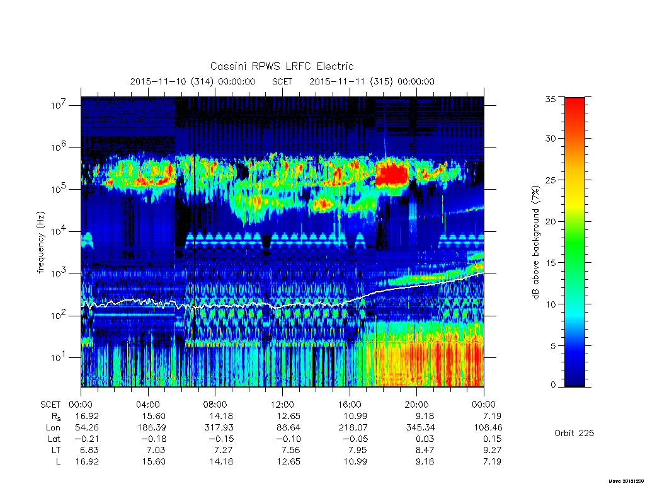
Task: Click the Lon value '345.34'
Action: [x=420, y=428]
